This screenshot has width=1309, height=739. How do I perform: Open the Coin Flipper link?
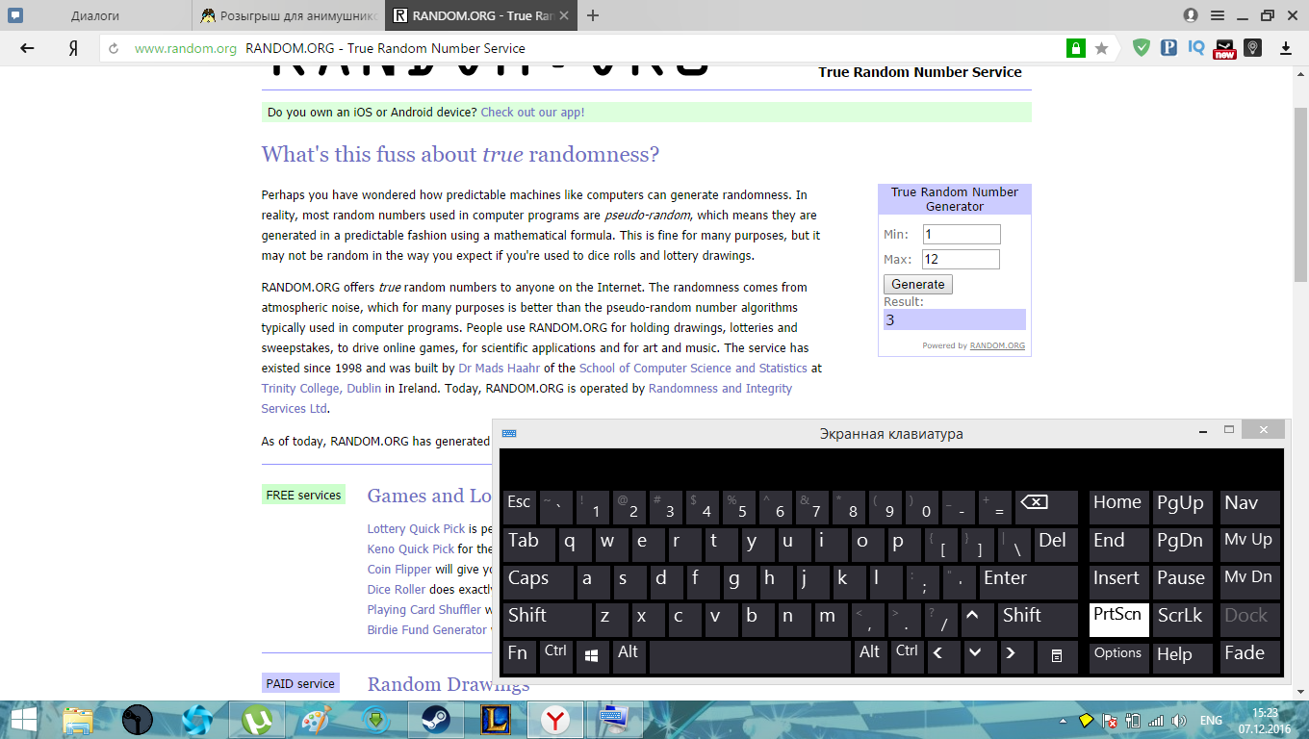pyautogui.click(x=399, y=569)
